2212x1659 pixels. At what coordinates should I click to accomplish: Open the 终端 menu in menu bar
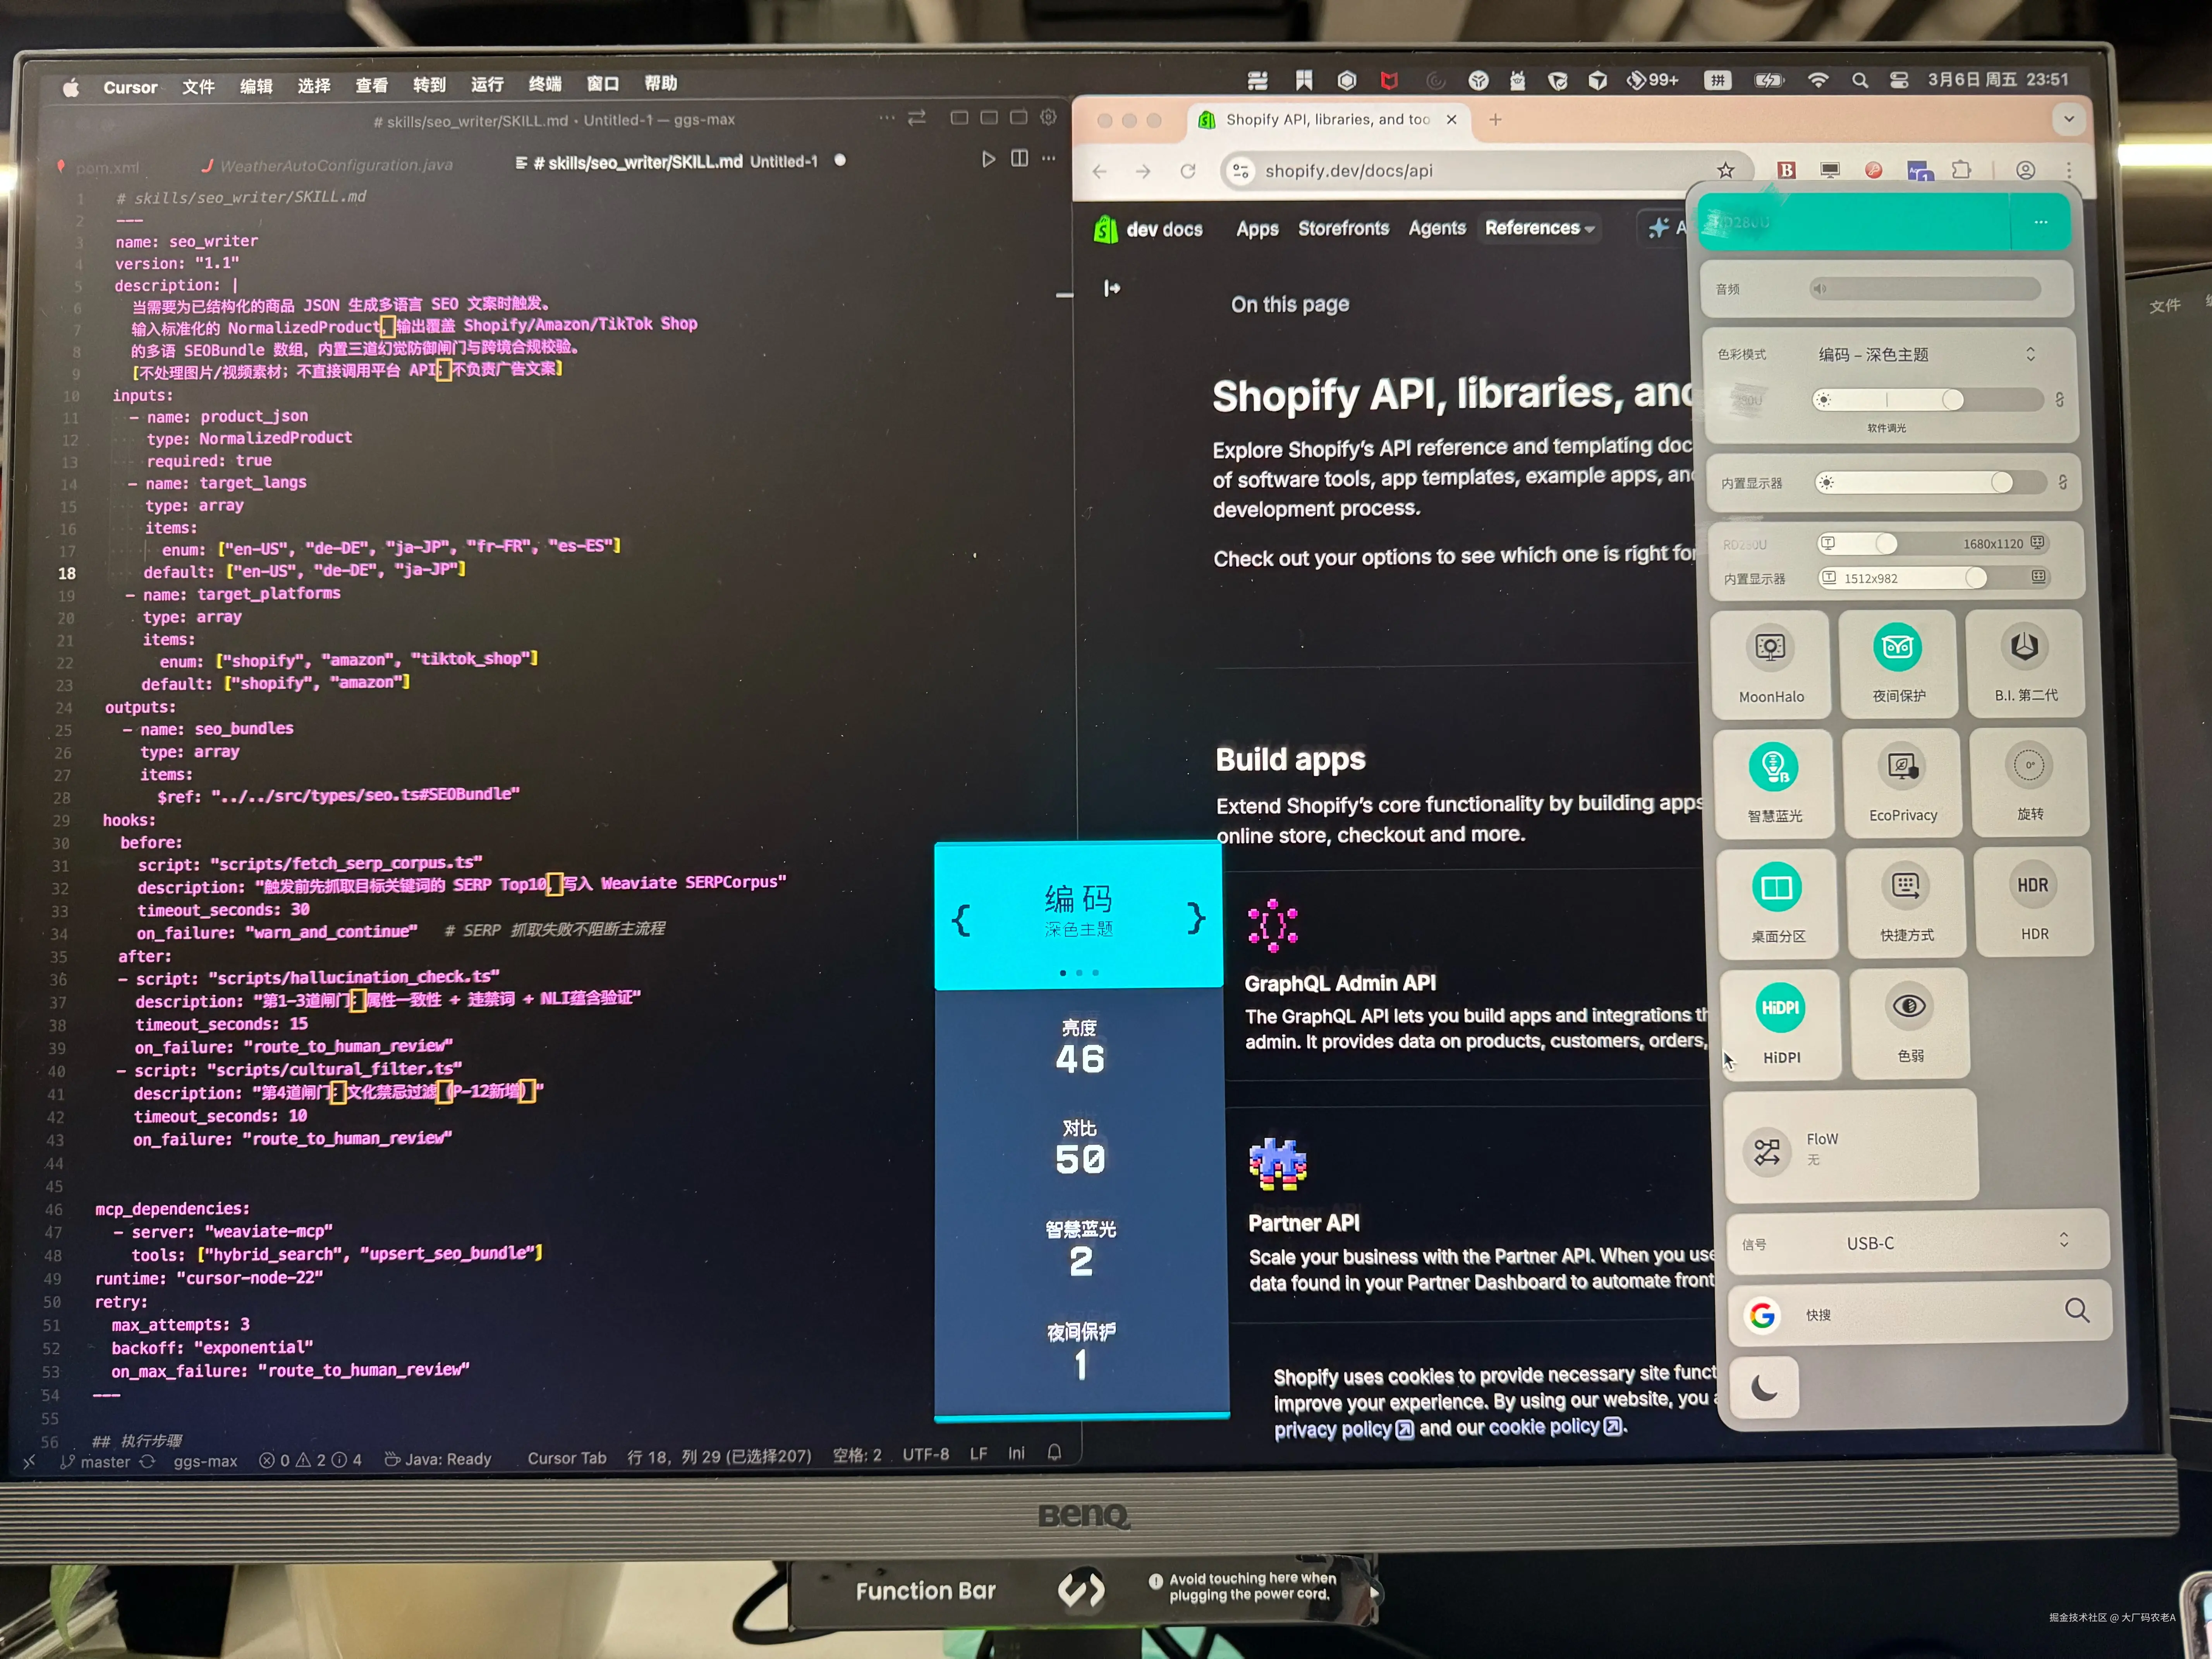point(545,84)
